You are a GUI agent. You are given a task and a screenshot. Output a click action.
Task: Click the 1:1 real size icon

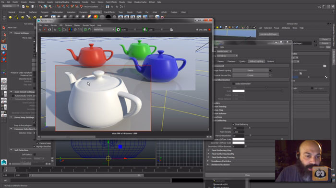tap(80, 30)
